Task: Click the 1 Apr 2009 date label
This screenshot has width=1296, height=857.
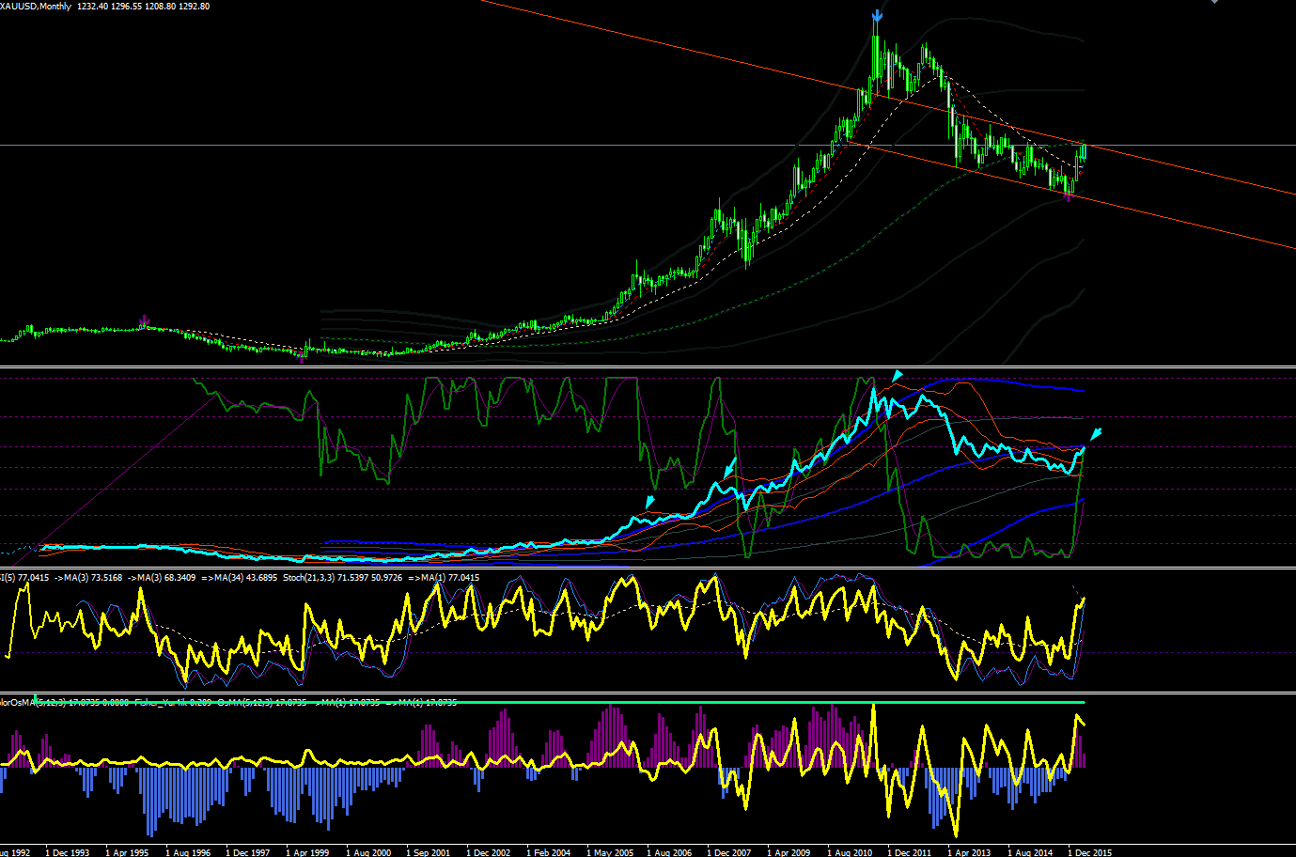Action: coord(789,852)
